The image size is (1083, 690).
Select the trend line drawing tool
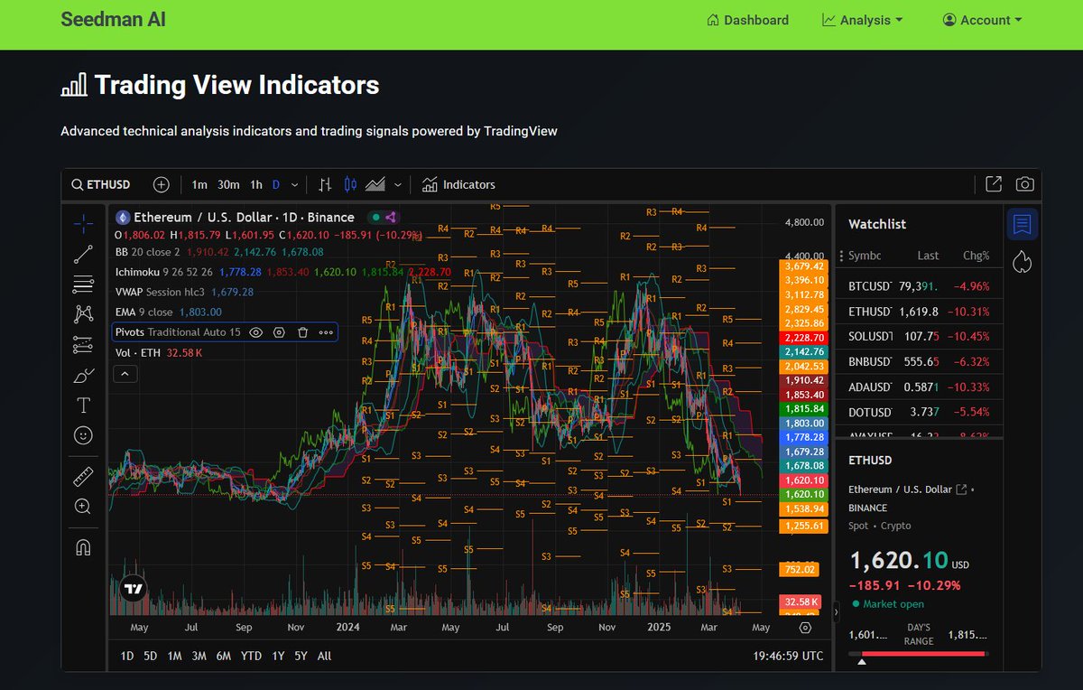(x=83, y=254)
